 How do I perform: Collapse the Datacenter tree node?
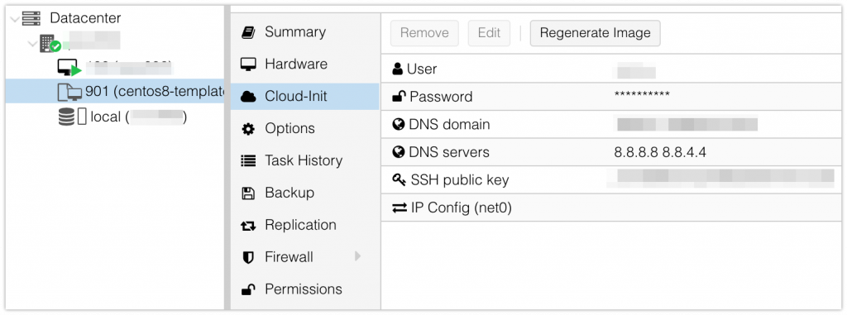click(x=15, y=19)
